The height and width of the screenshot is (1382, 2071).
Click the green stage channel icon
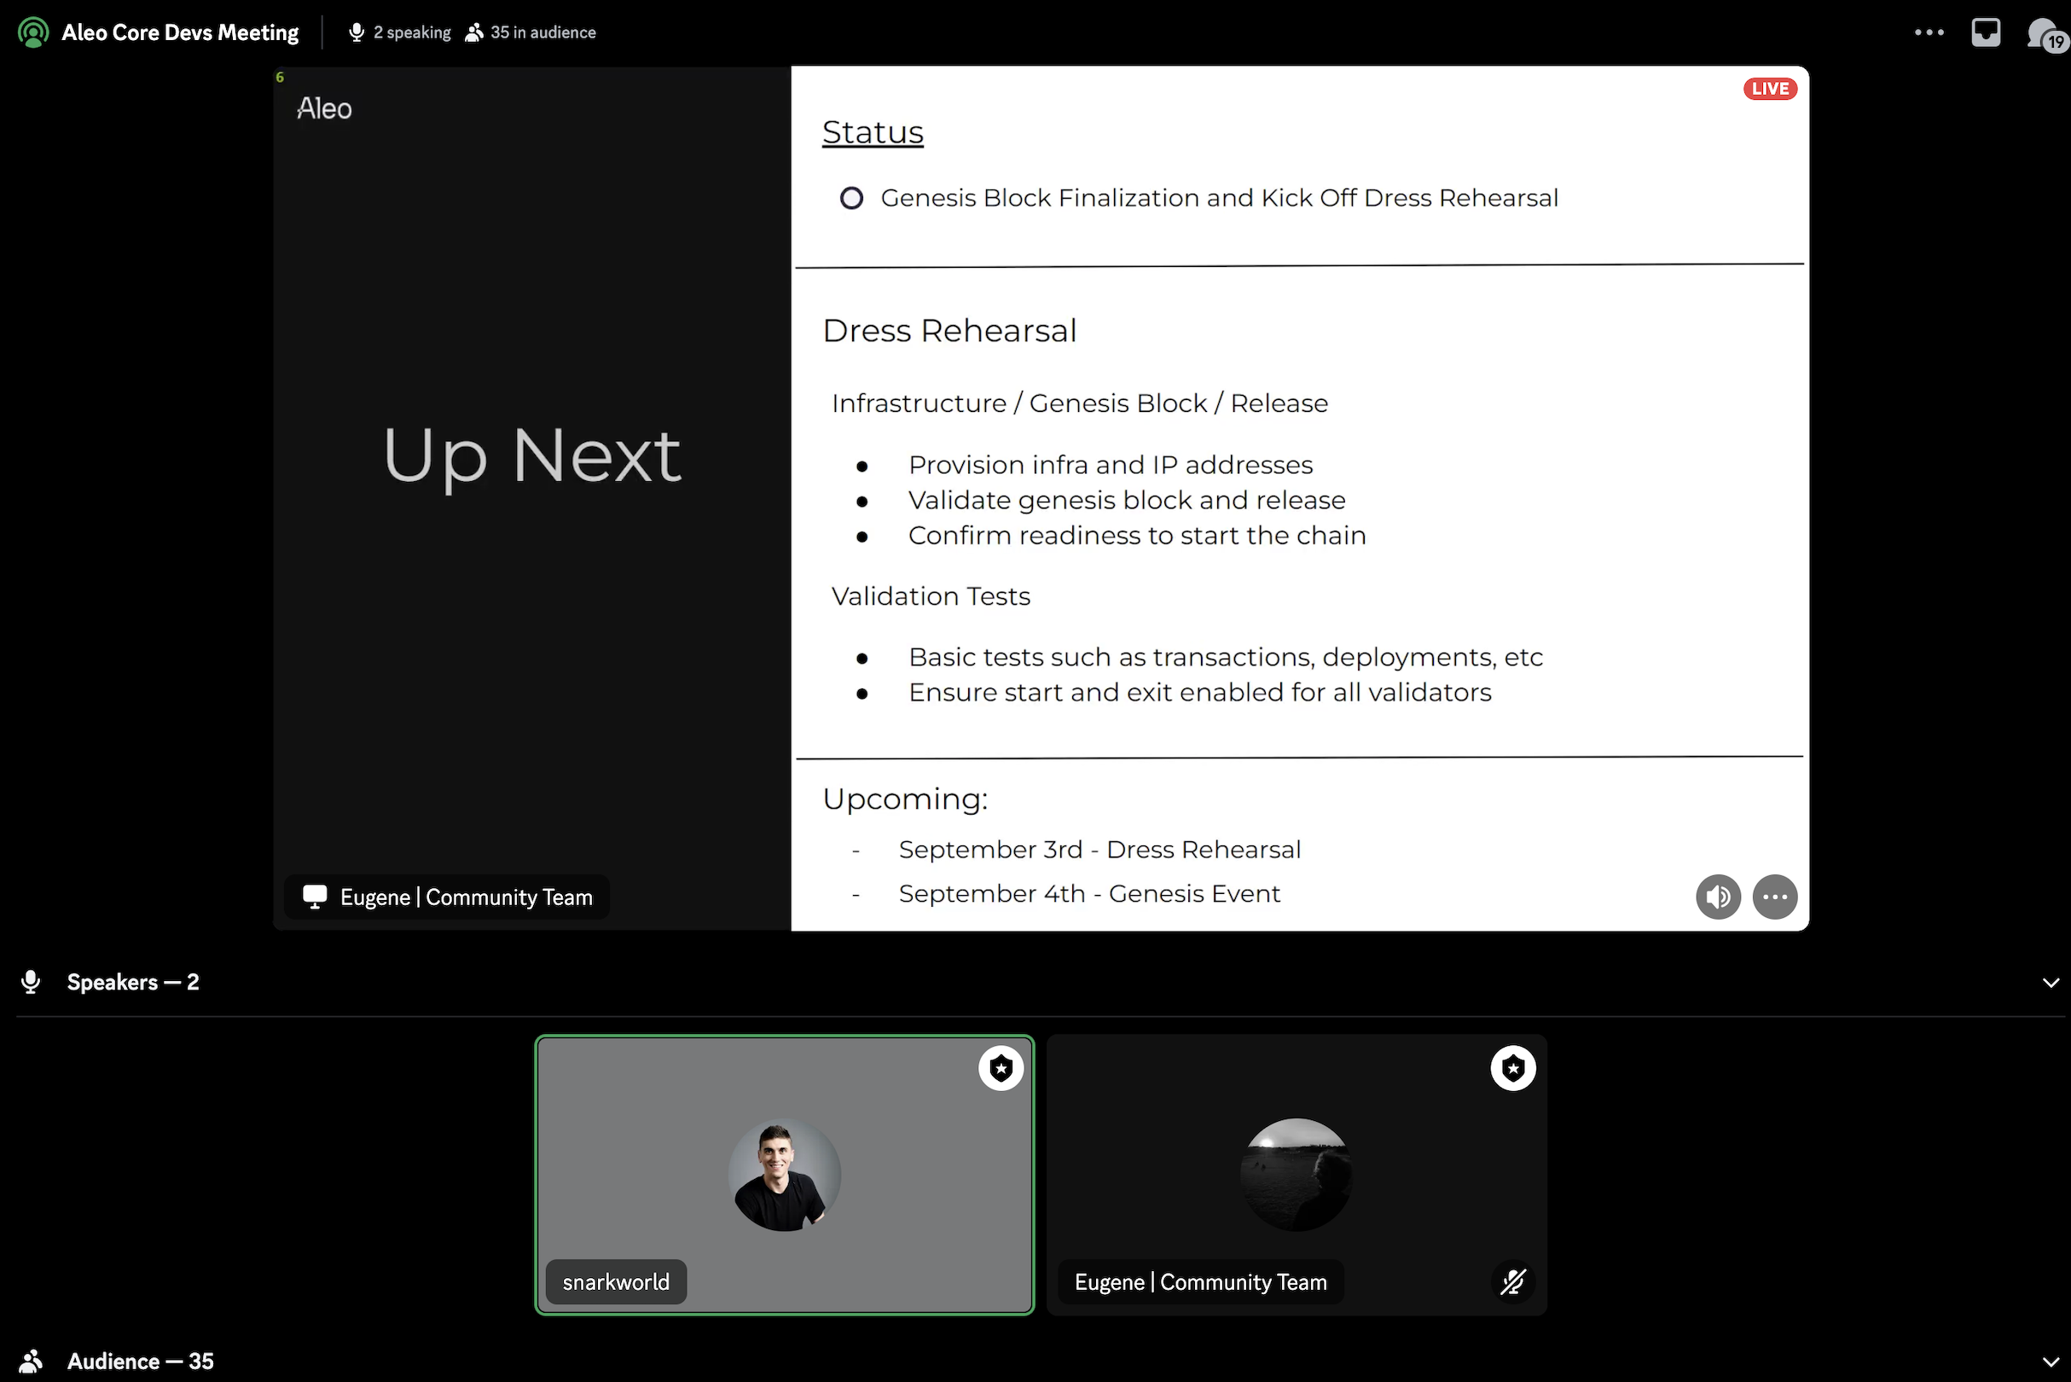pyautogui.click(x=33, y=32)
